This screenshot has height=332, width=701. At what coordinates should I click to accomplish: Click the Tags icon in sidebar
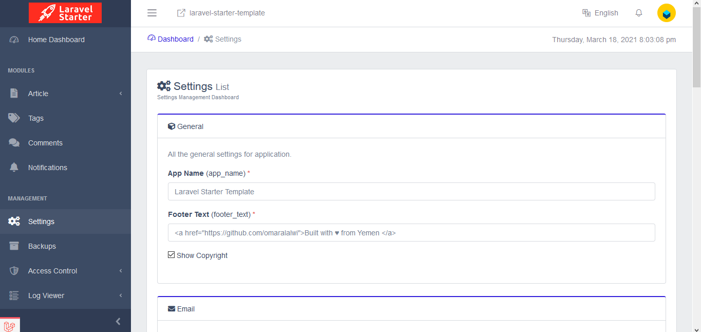14,118
